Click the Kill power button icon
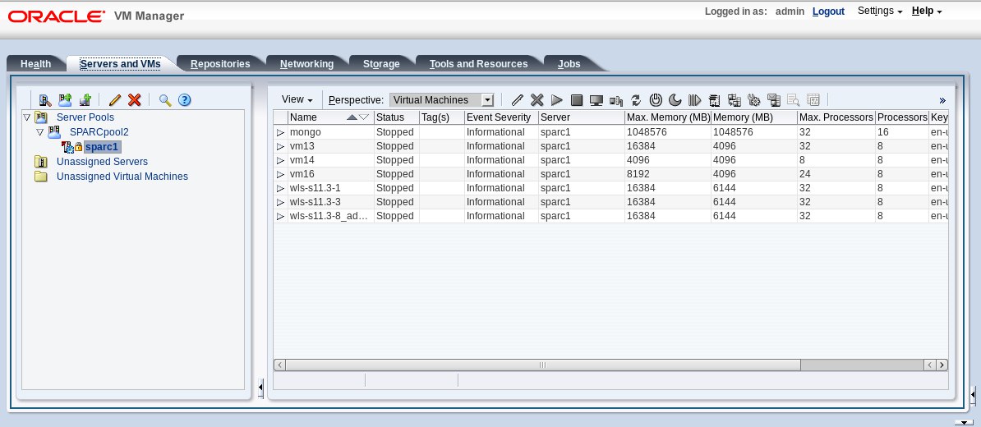 click(656, 100)
